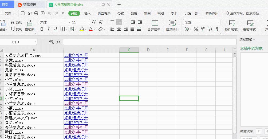This screenshot has height=139, width=268.
Task: Click the zoom magnifier next to fx
Action: pyautogui.click(x=51, y=42)
